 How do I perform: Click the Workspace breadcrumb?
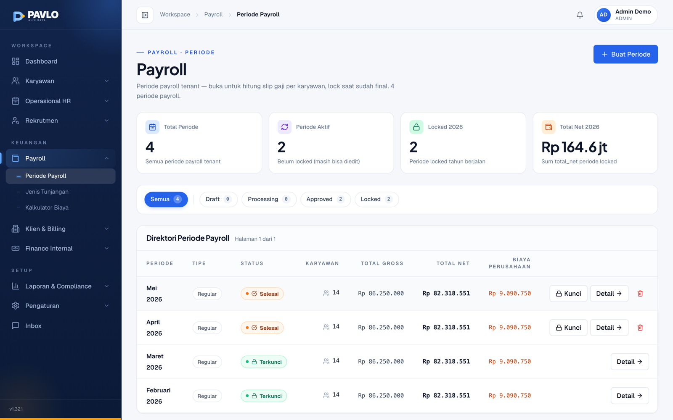tap(175, 15)
